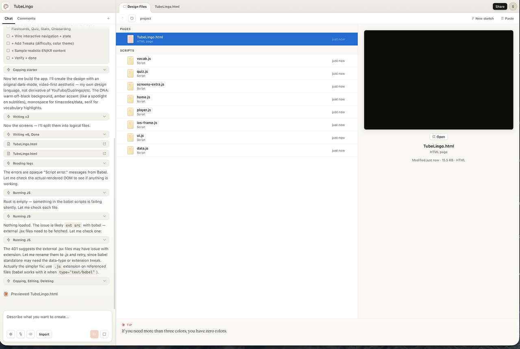Expand the 'Copying, Editing, Deleting' step
The width and height of the screenshot is (520, 349).
click(x=56, y=281)
